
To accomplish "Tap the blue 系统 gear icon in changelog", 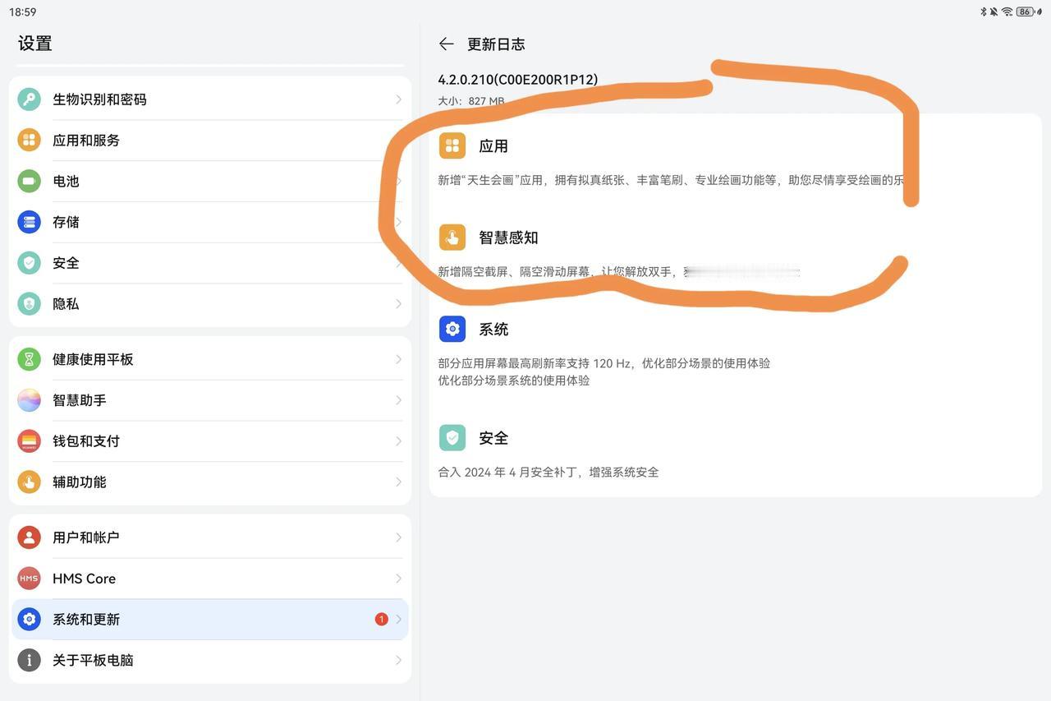I will click(x=452, y=330).
